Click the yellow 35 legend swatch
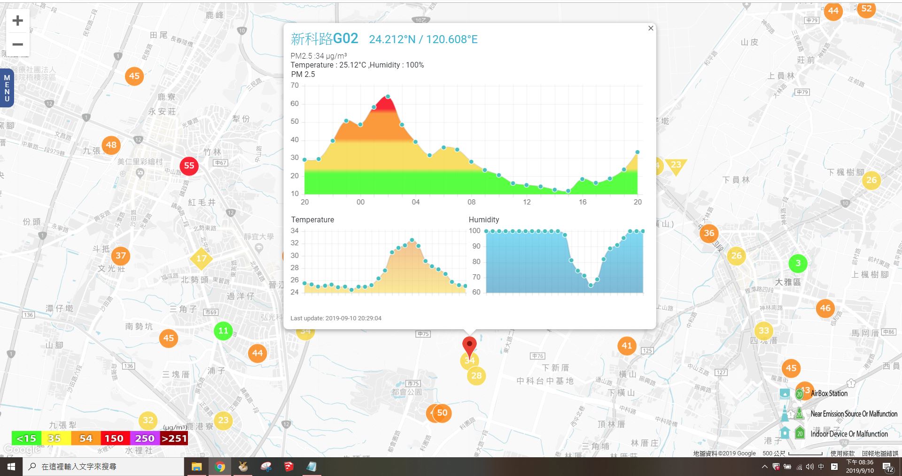The height and width of the screenshot is (476, 902). tap(55, 438)
